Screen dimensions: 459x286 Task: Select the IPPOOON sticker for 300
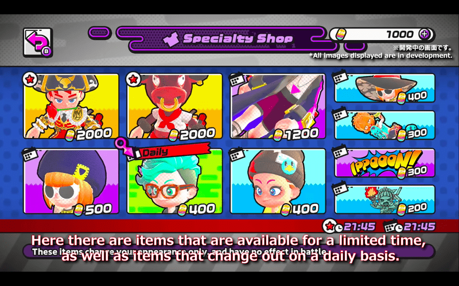pos(384,163)
